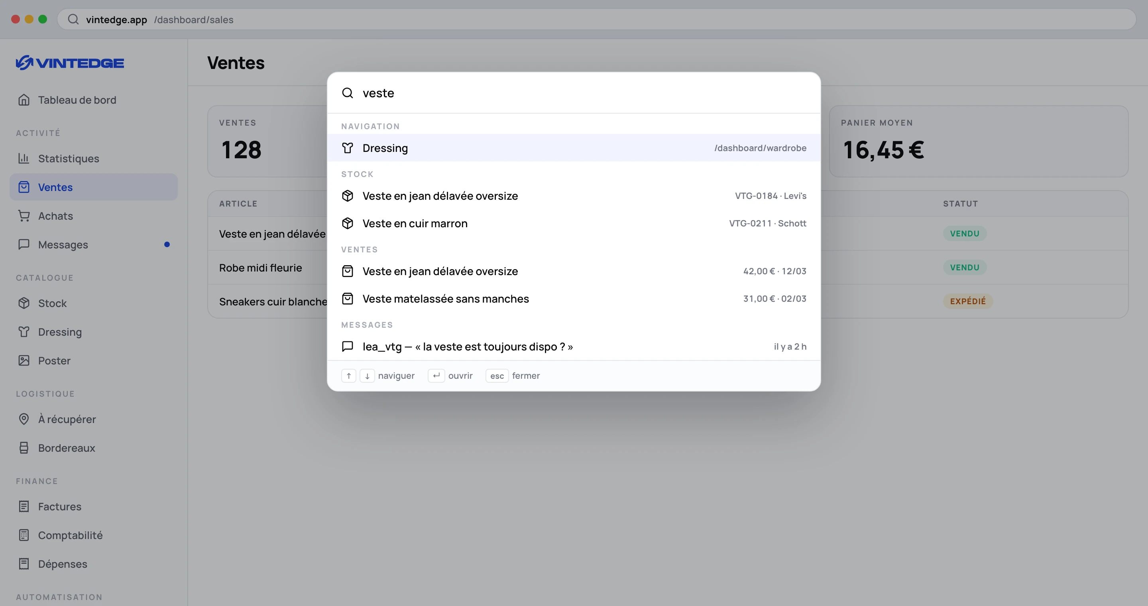The height and width of the screenshot is (606, 1148).
Task: Open Dressing navigation result
Action: pos(574,148)
